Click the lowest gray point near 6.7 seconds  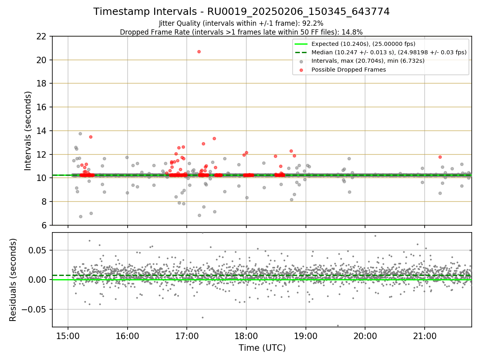(x=80, y=216)
